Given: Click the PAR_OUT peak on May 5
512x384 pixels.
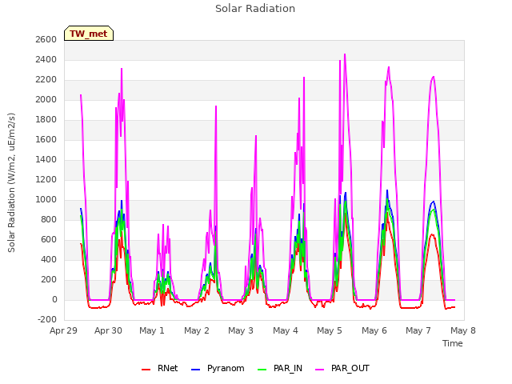Looking at the screenshot, I should click(x=345, y=54).
